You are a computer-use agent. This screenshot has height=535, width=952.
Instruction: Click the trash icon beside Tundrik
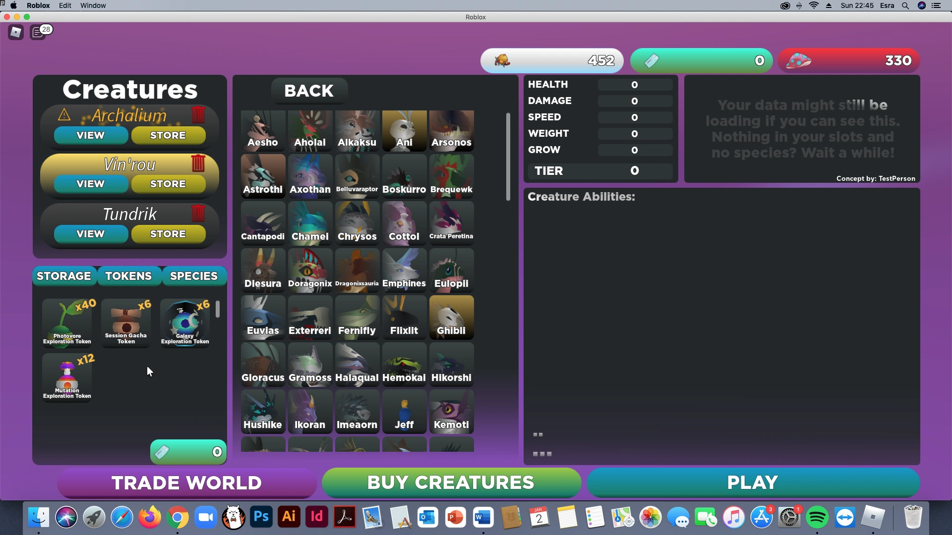click(x=198, y=213)
